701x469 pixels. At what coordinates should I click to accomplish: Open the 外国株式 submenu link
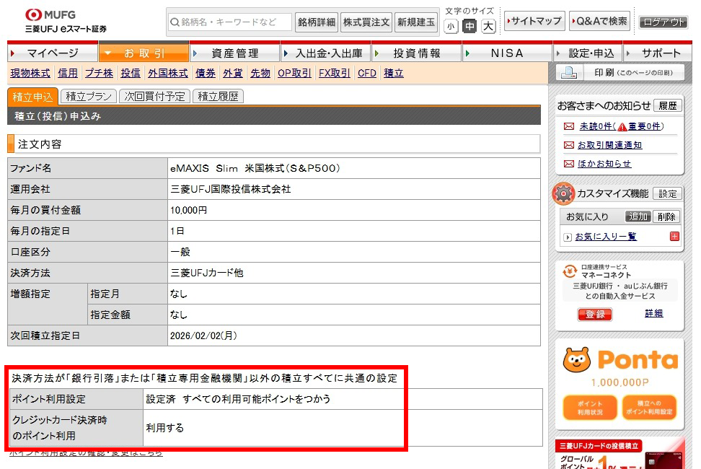point(167,73)
